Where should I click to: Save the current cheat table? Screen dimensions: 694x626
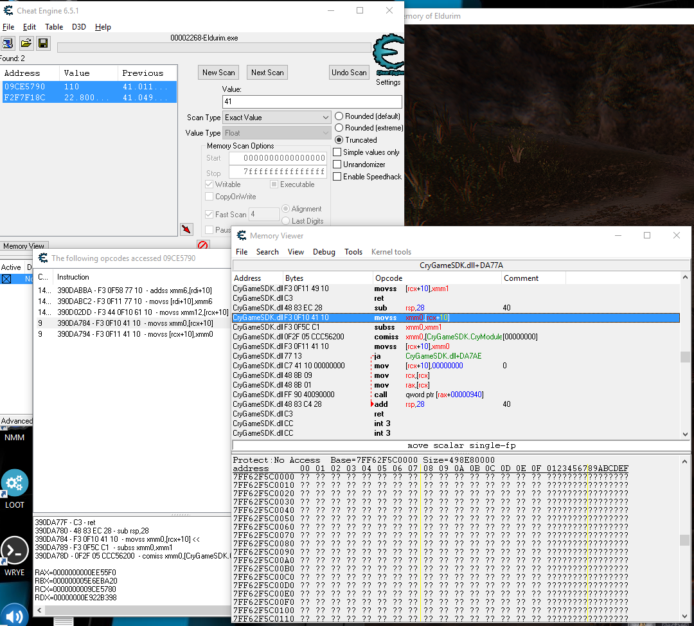point(42,43)
